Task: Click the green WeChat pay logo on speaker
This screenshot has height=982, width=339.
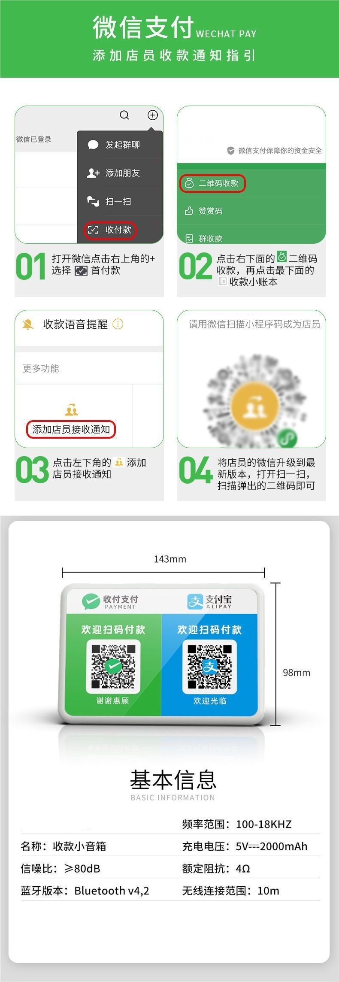Action: pyautogui.click(x=91, y=601)
